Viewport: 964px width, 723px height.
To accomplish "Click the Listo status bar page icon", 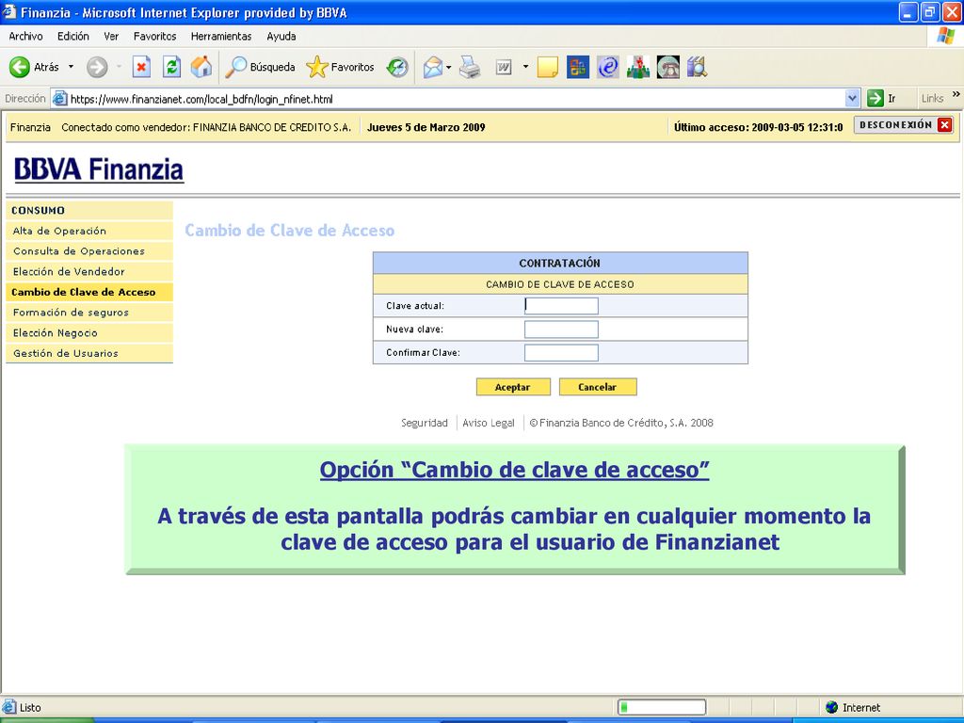I will pyautogui.click(x=9, y=707).
